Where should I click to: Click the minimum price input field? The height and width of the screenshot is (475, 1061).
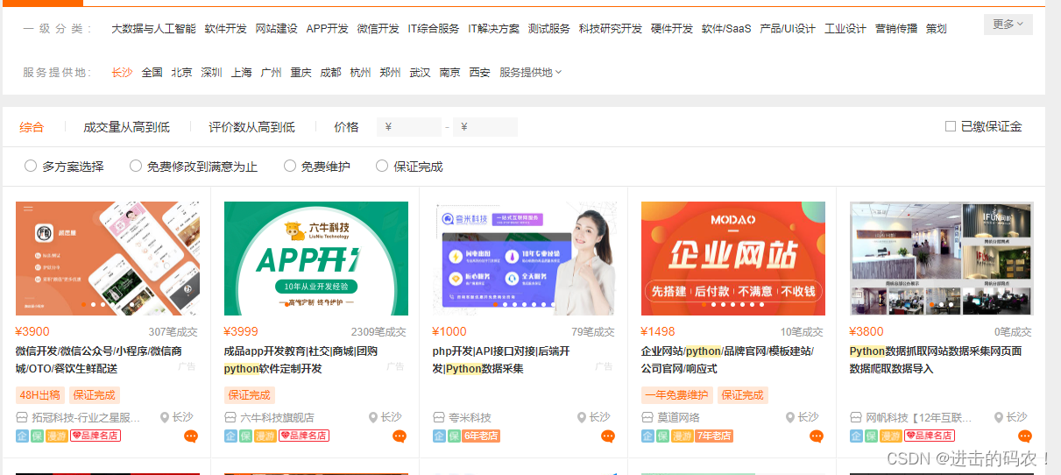coord(409,127)
